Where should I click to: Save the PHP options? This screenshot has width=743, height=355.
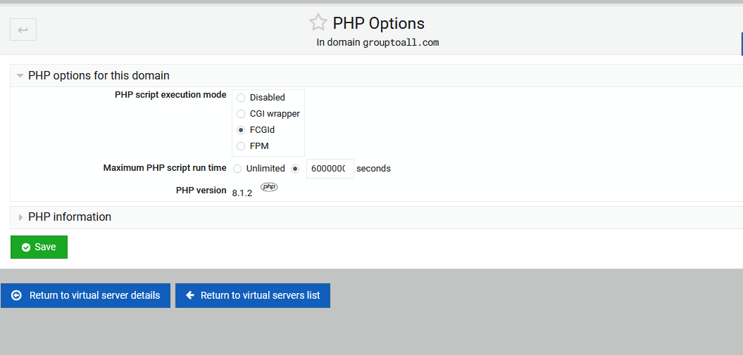click(39, 247)
